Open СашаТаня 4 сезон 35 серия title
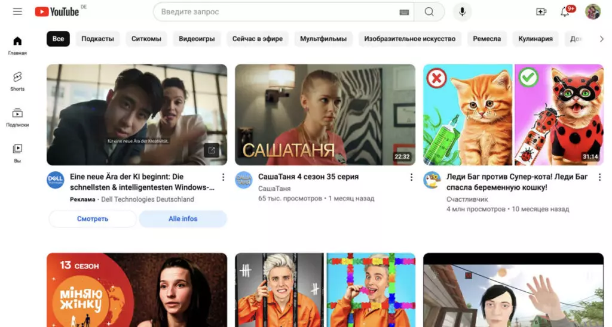This screenshot has height=327, width=612. coord(308,177)
